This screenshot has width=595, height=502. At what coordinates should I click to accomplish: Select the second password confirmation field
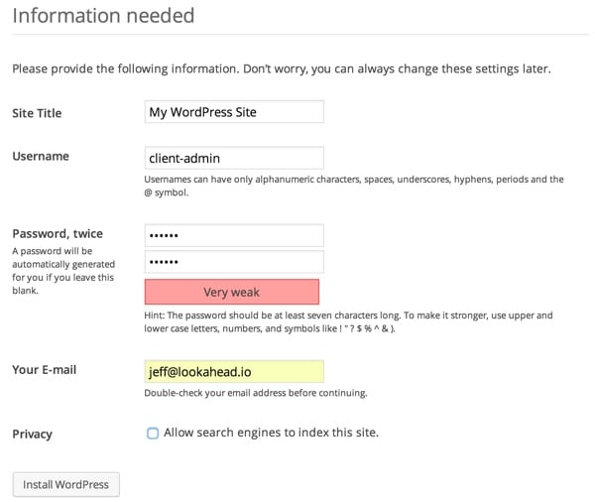234,262
